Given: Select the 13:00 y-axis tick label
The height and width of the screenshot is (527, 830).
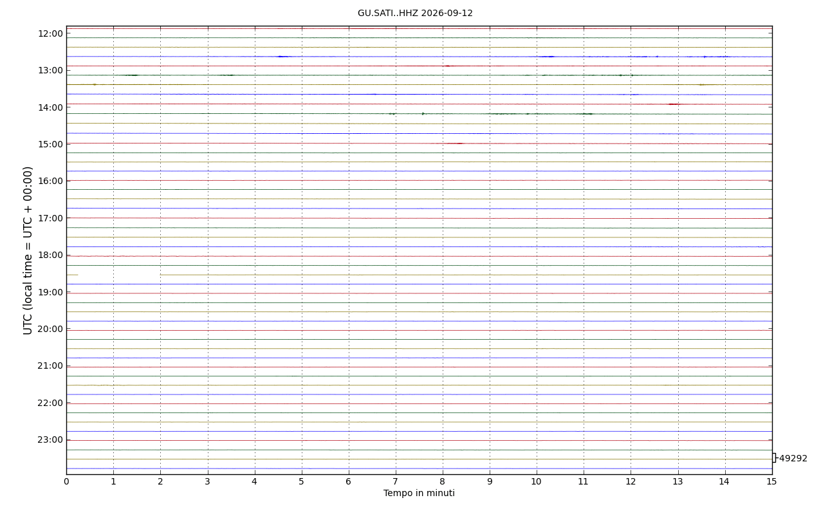Looking at the screenshot, I should click(x=50, y=70).
